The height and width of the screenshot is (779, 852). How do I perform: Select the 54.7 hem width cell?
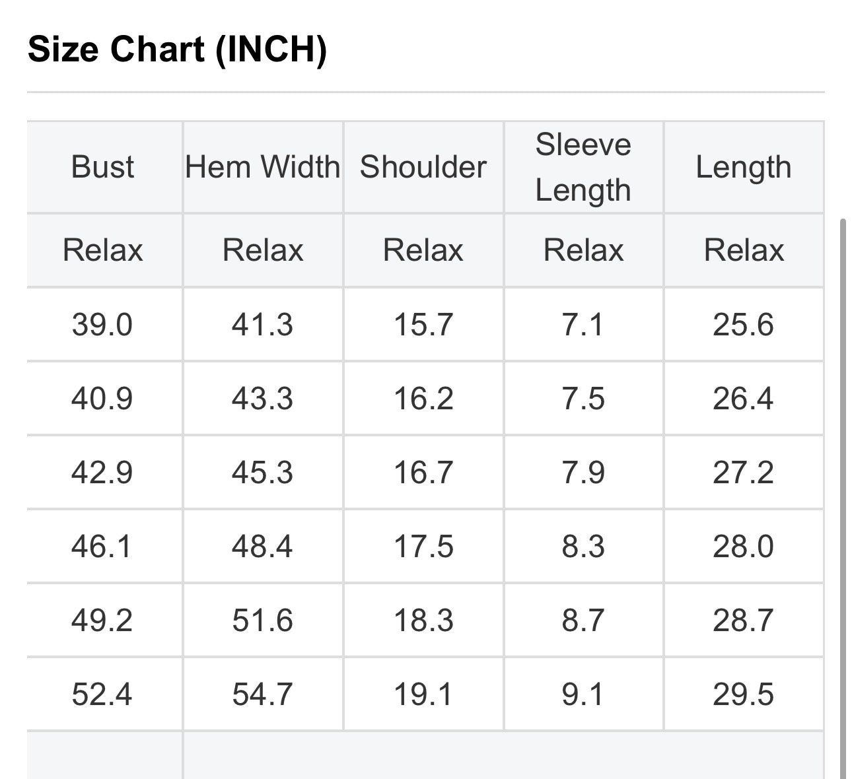coord(263,694)
